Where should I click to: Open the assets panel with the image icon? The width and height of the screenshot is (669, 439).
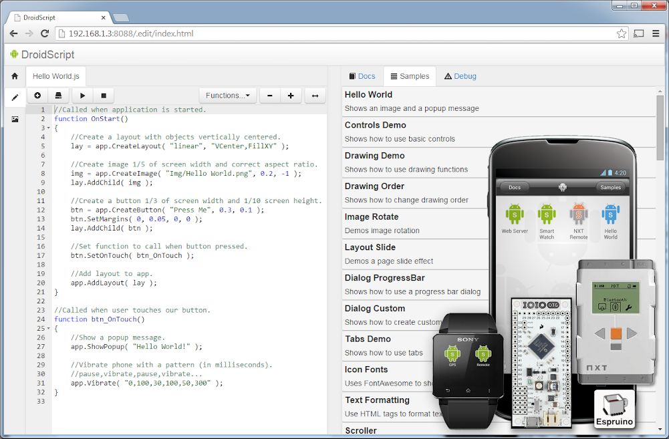click(14, 119)
